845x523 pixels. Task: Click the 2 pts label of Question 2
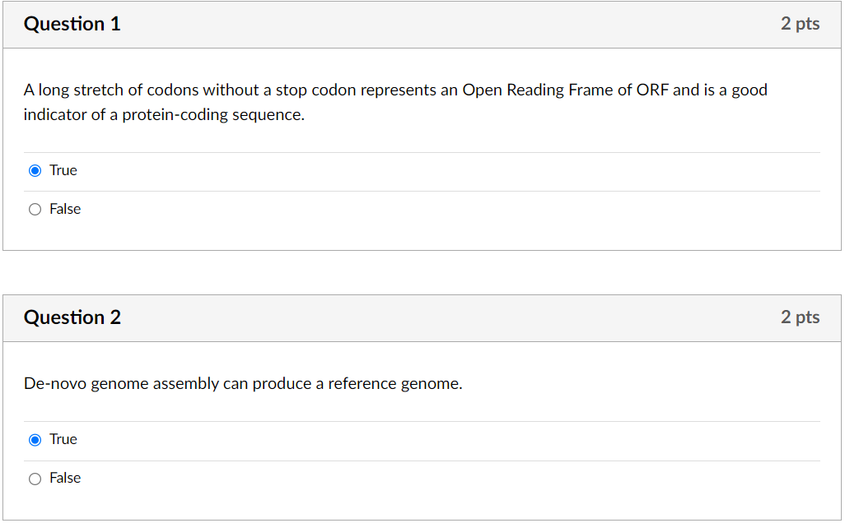800,317
